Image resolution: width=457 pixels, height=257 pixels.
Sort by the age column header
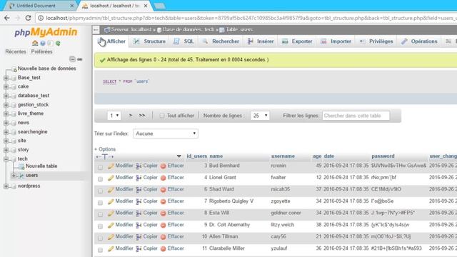[x=317, y=156]
